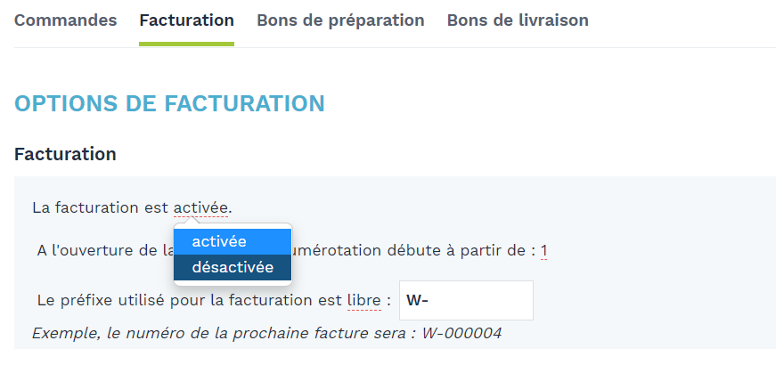Go to Bons de livraison tab
This screenshot has width=776, height=373.
click(518, 20)
